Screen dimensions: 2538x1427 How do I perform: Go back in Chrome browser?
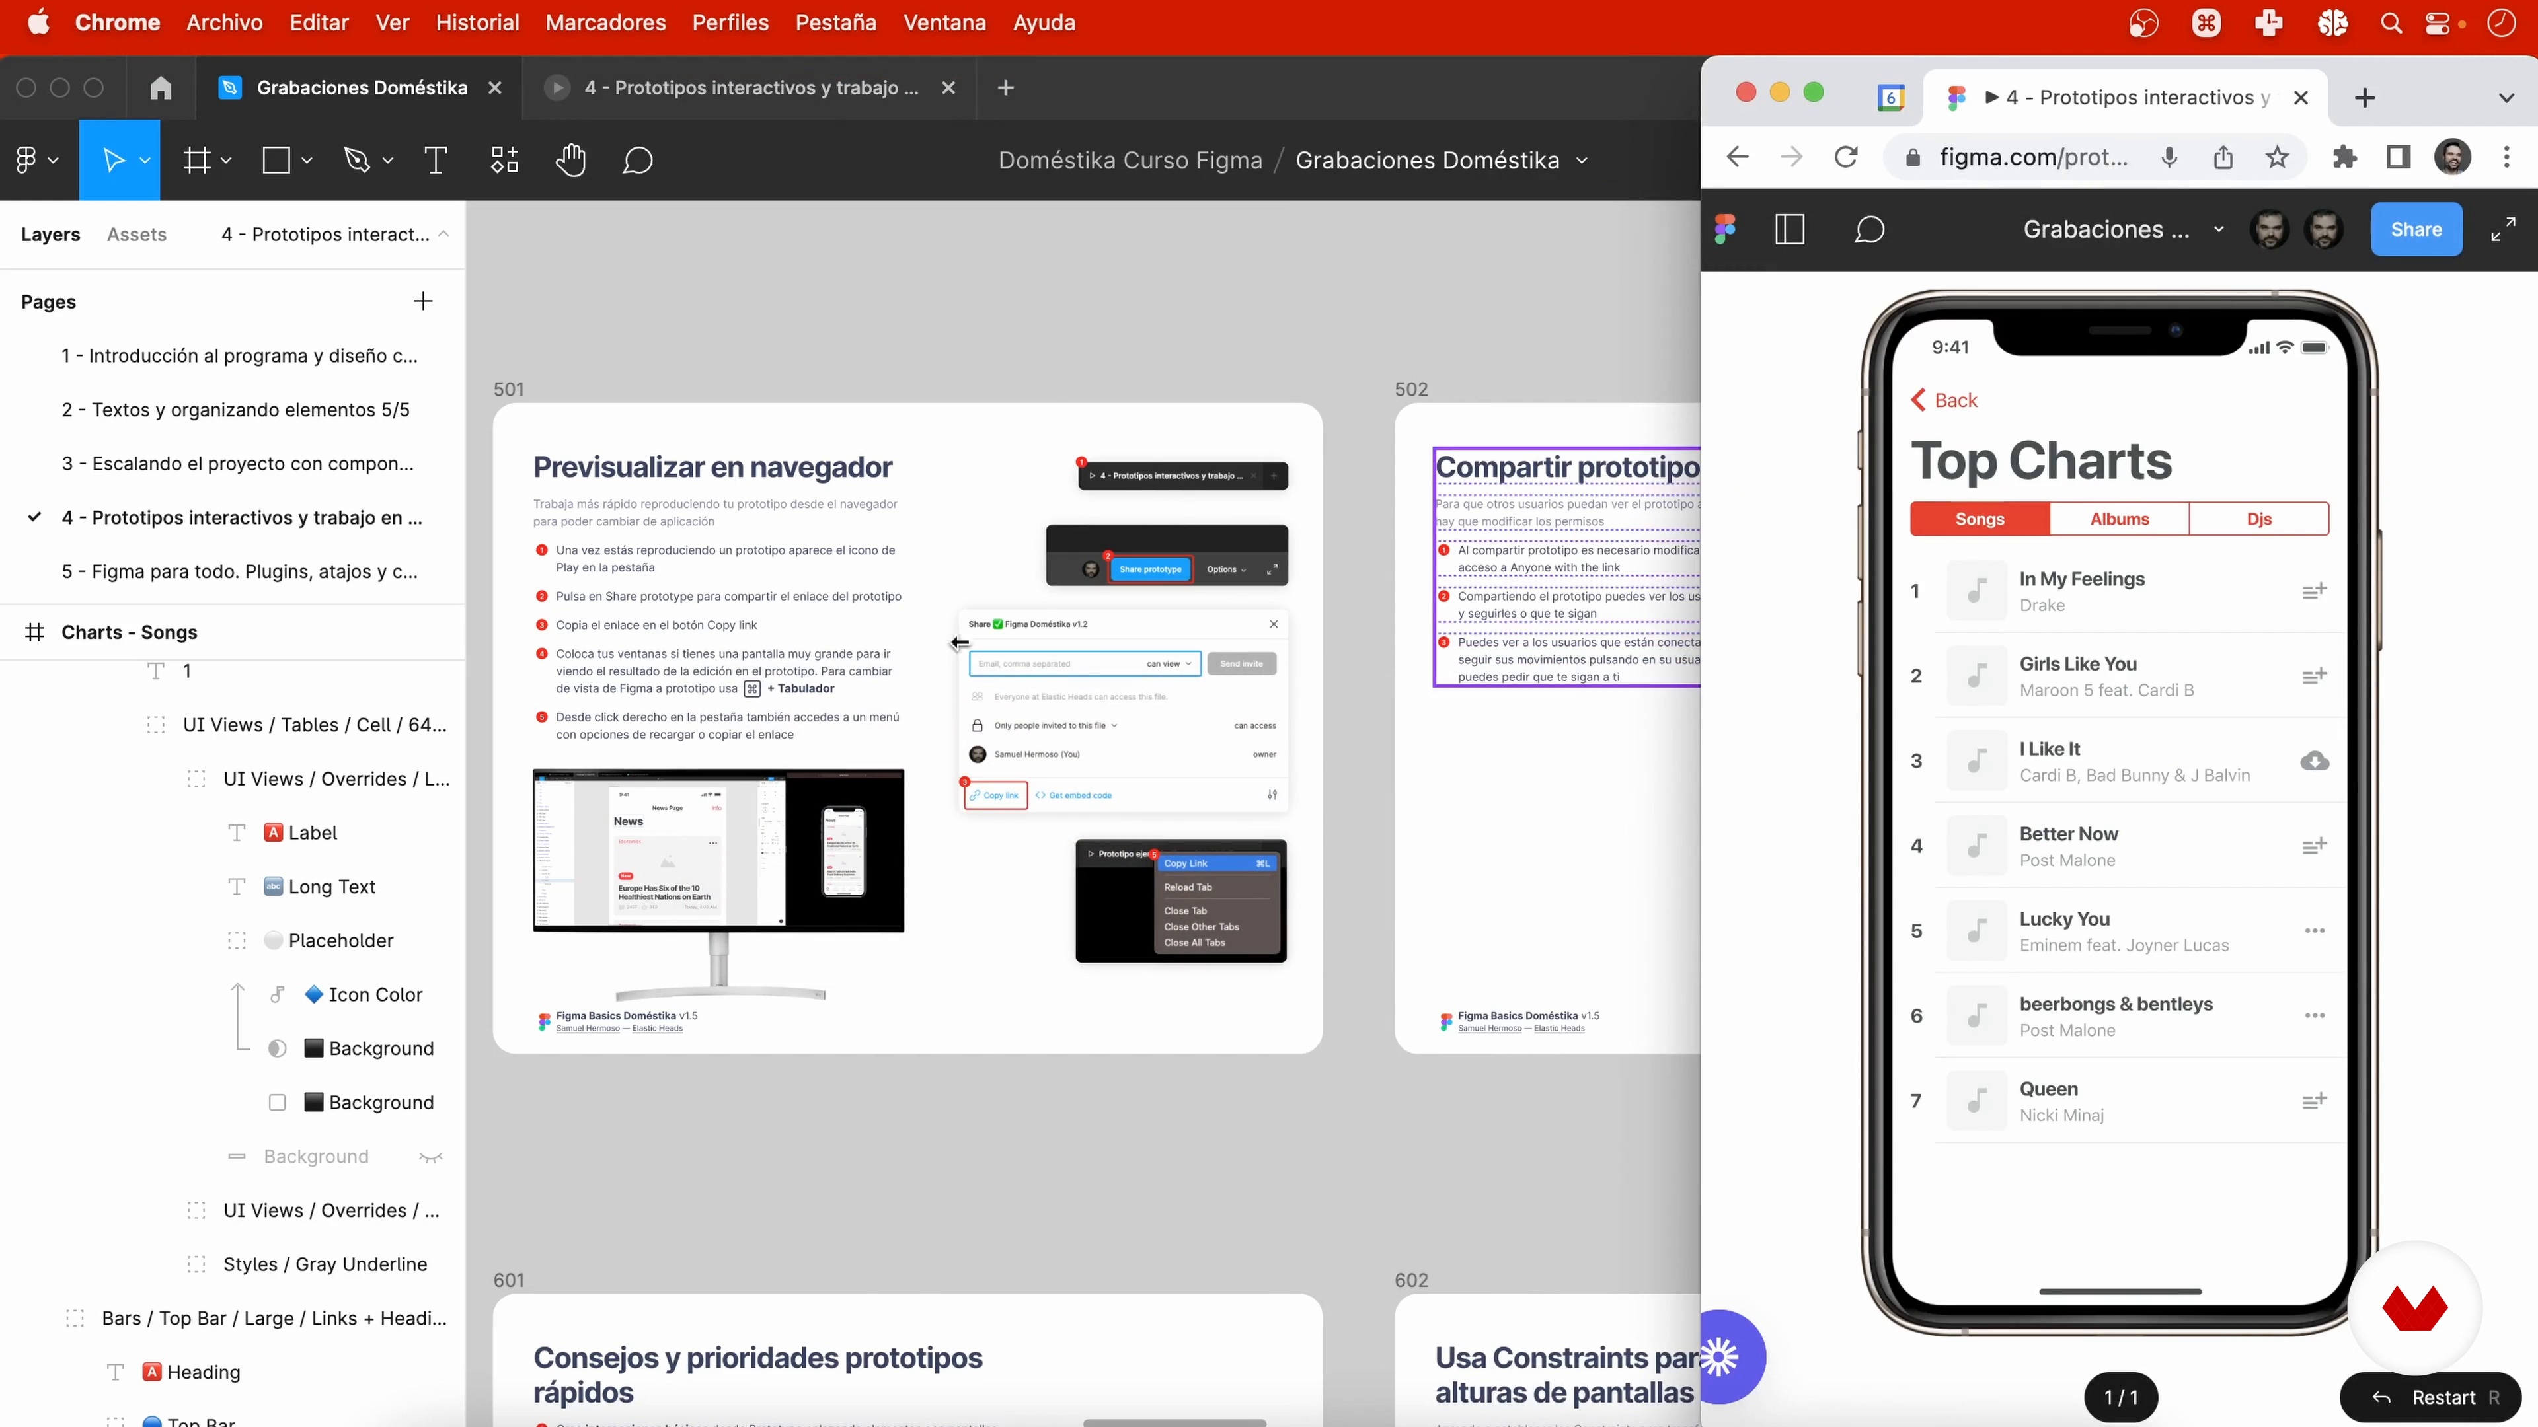click(1738, 157)
